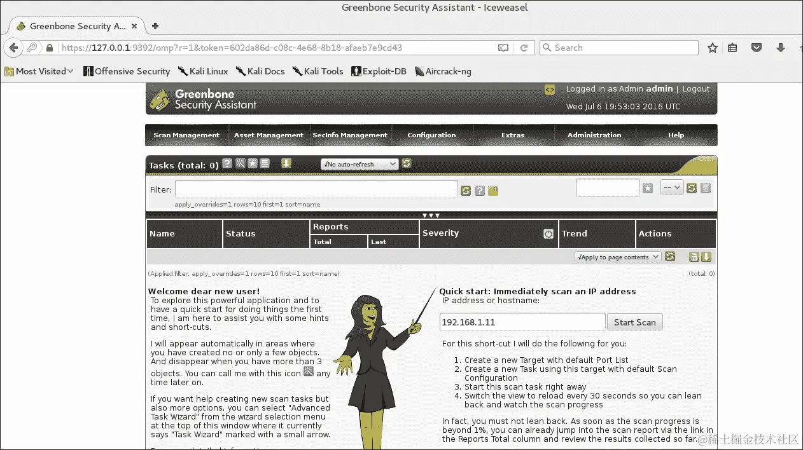
Task: Bookmark this page with the star icon
Action: (713, 48)
